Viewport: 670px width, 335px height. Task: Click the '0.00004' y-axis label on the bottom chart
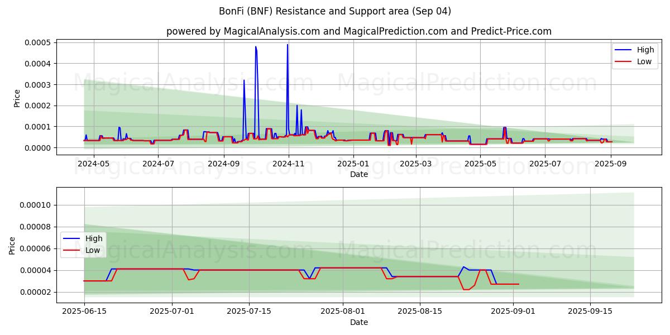click(x=36, y=270)
